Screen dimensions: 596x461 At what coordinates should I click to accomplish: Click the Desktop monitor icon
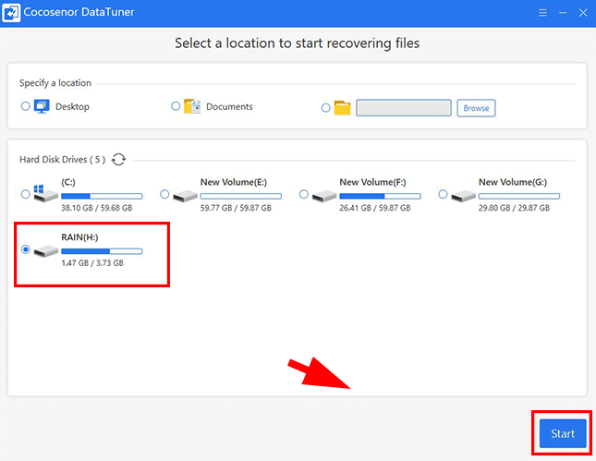(x=42, y=107)
